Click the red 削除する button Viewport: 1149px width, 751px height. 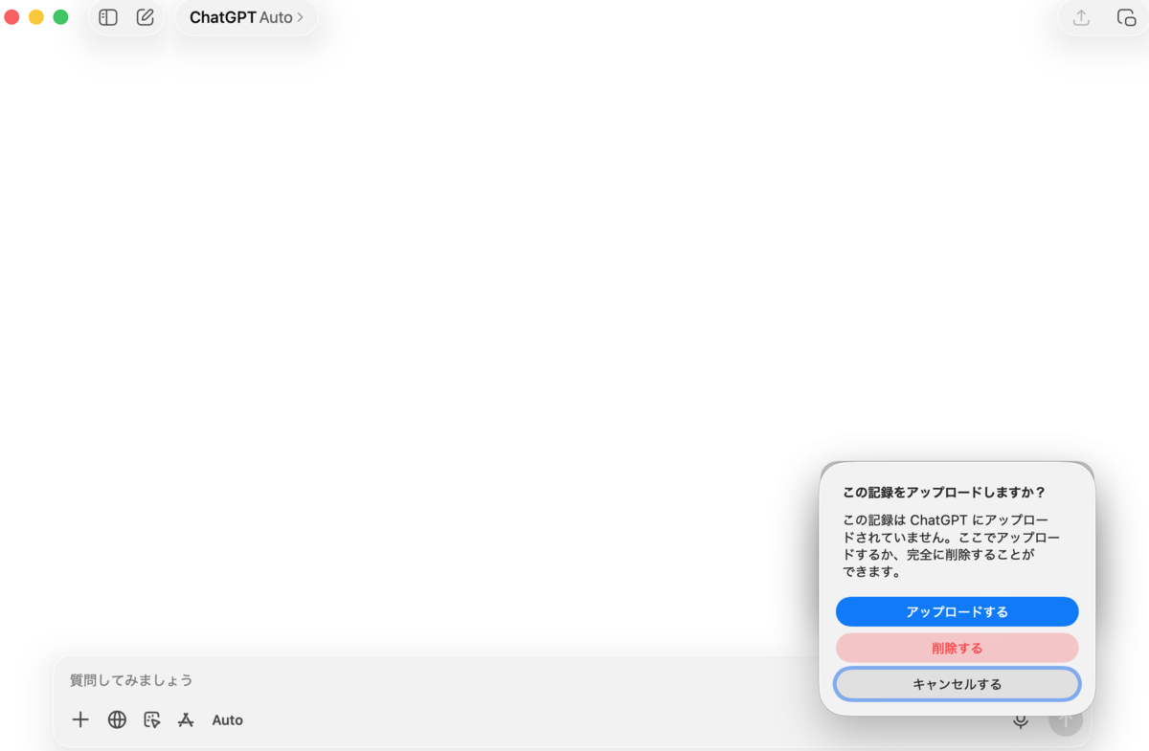[957, 648]
